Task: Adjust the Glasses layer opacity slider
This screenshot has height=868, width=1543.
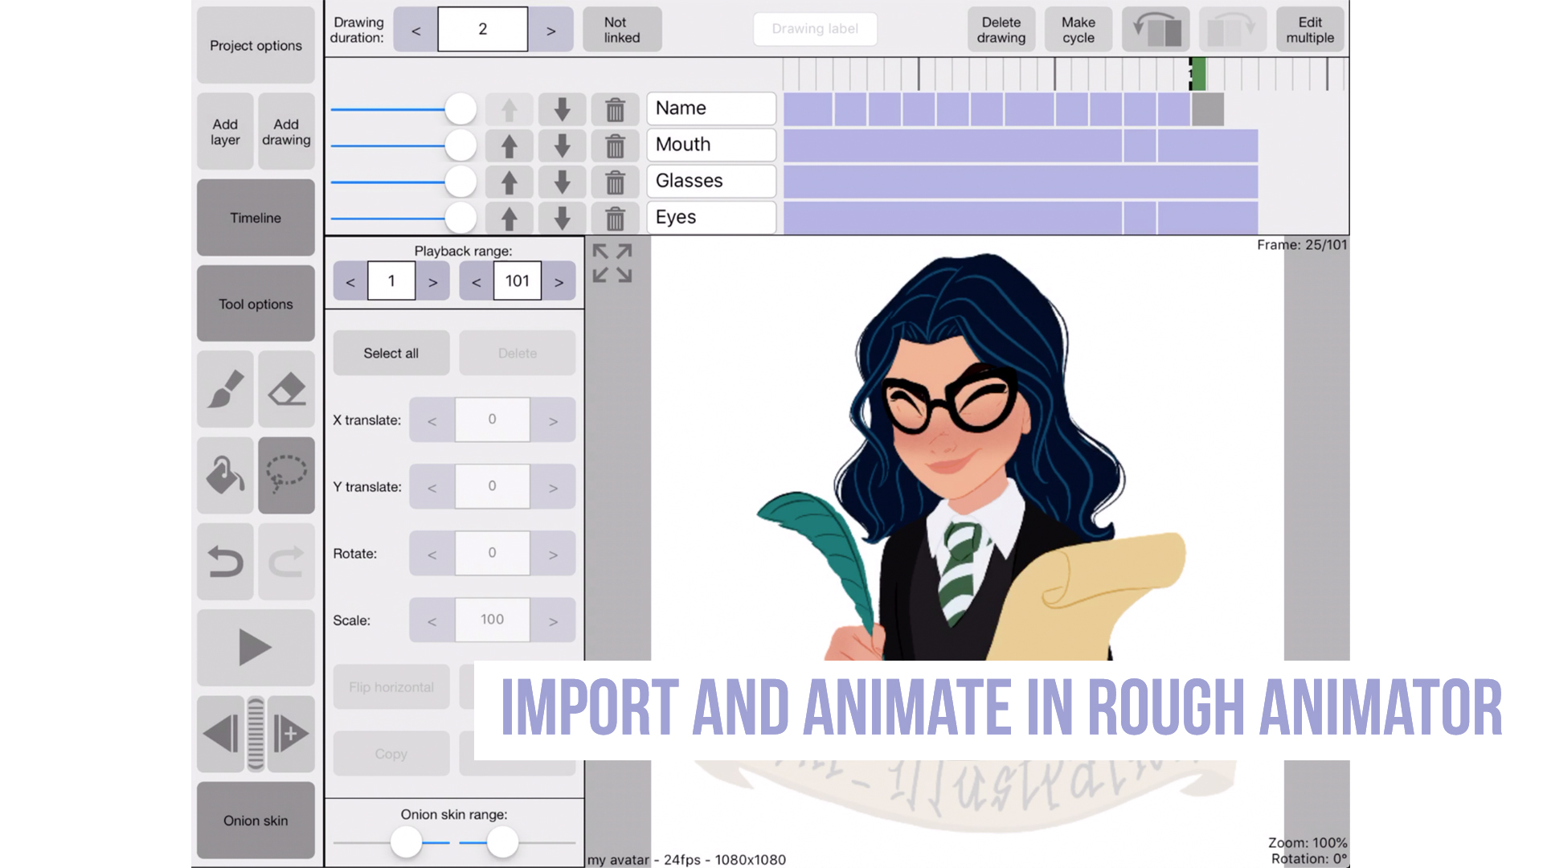Action: pyautogui.click(x=460, y=182)
